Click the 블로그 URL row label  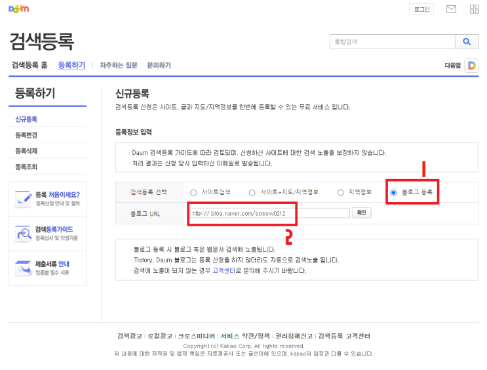point(145,214)
